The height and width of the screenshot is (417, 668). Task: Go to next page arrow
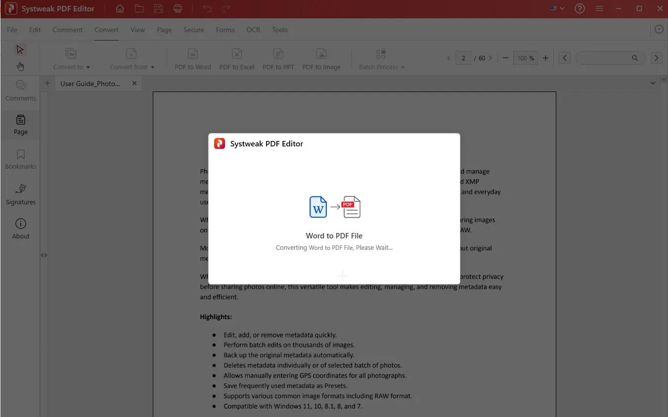pos(490,58)
